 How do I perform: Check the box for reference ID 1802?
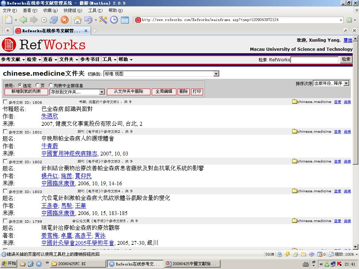click(5, 161)
